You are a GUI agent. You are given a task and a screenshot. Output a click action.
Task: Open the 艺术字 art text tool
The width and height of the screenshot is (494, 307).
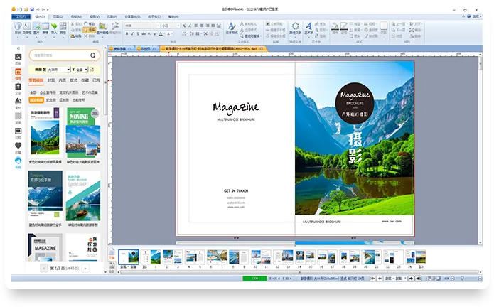pyautogui.click(x=308, y=28)
